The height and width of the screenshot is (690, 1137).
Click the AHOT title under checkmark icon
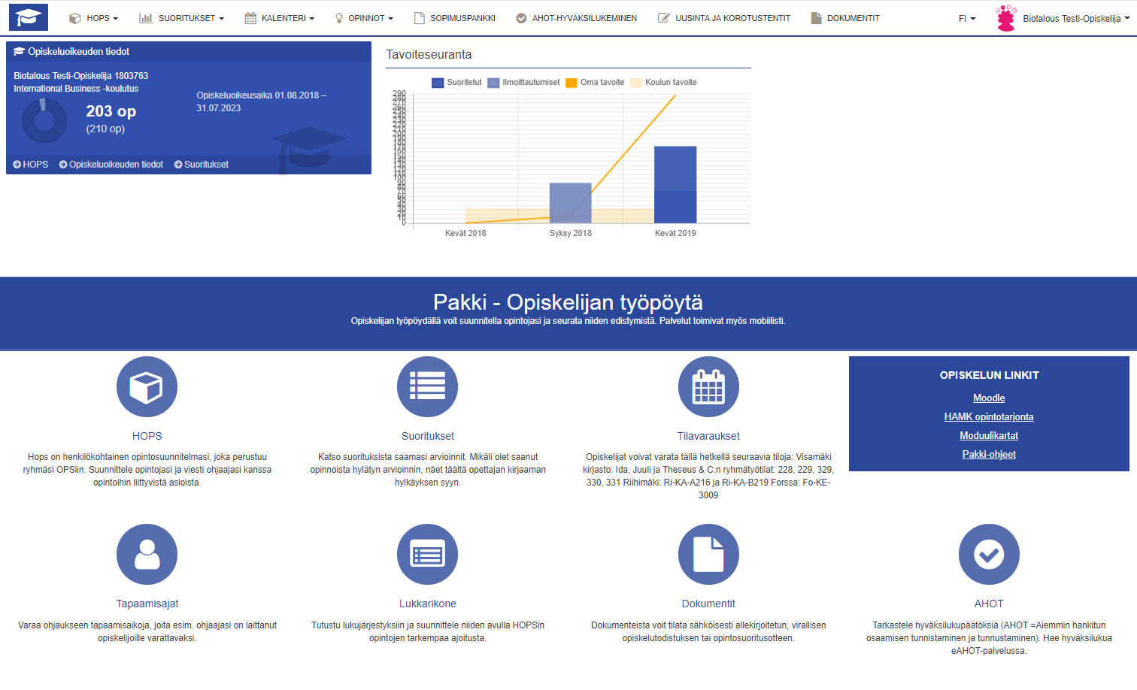(x=989, y=604)
